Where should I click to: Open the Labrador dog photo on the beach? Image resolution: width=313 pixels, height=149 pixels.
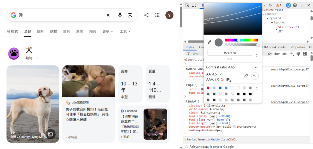point(33,104)
